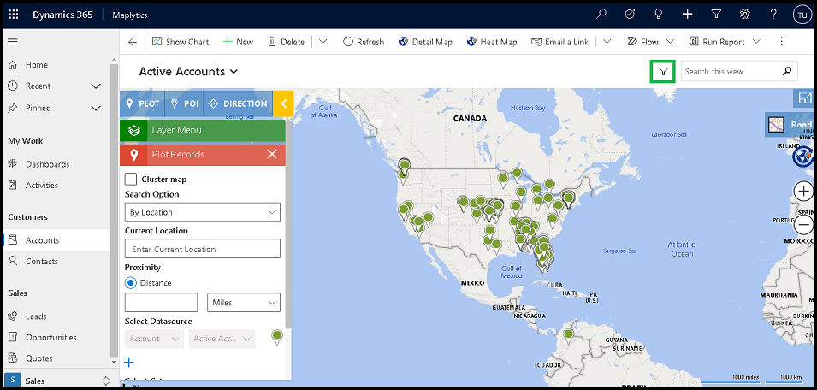Open the Email a Link chevron
The image size is (817, 390).
click(x=607, y=42)
